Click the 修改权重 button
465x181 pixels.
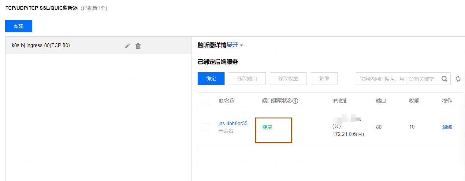click(x=288, y=78)
